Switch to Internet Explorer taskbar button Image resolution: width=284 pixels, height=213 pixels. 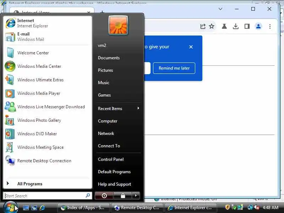(x=190, y=208)
